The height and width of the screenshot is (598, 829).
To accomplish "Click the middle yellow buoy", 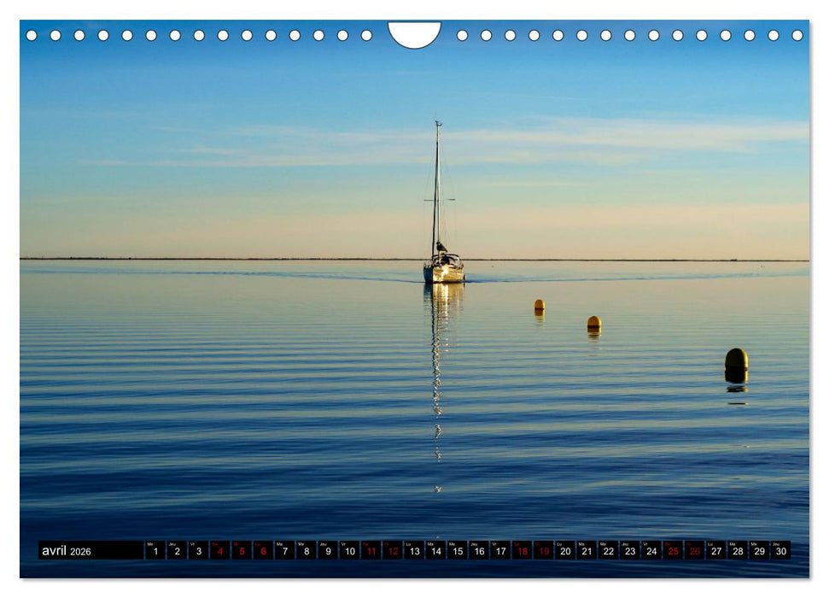I will 593,323.
